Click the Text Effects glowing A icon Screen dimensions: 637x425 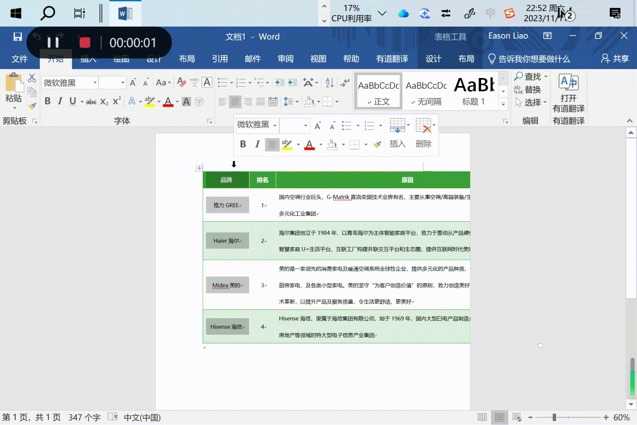pos(132,101)
